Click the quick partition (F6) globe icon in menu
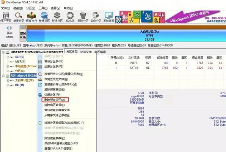 pos(40,95)
